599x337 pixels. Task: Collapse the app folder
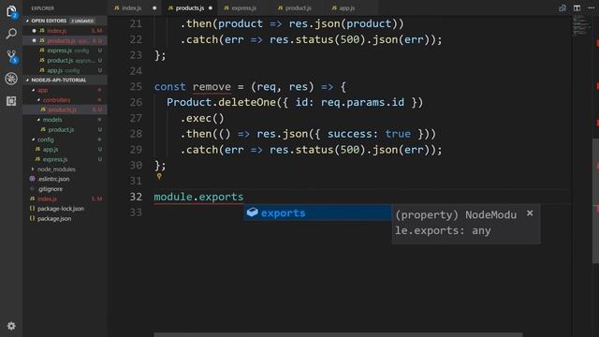(34, 90)
